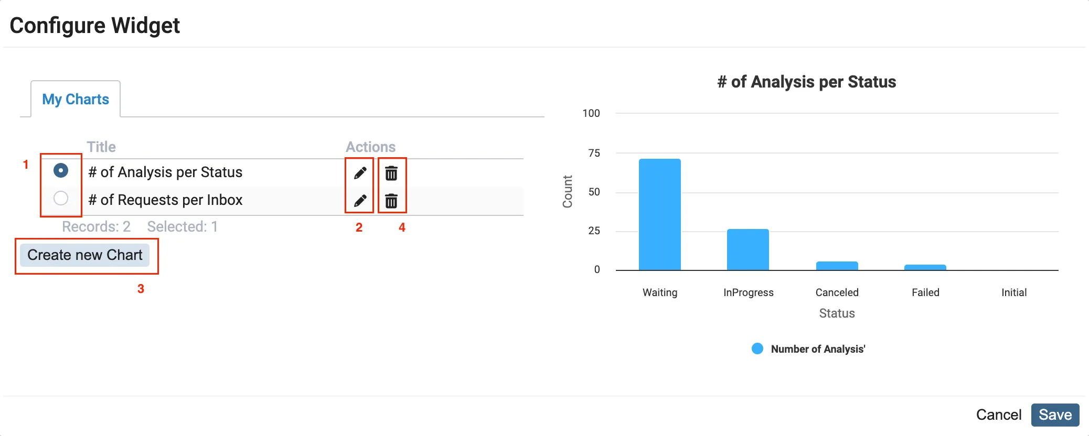Cancel the widget configuration

(999, 415)
